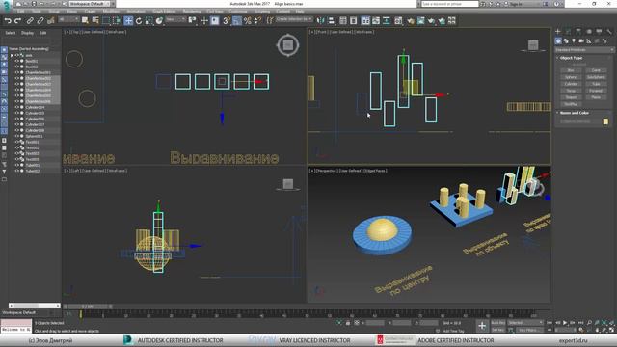Toggle the Percent Snap button

pos(247,21)
